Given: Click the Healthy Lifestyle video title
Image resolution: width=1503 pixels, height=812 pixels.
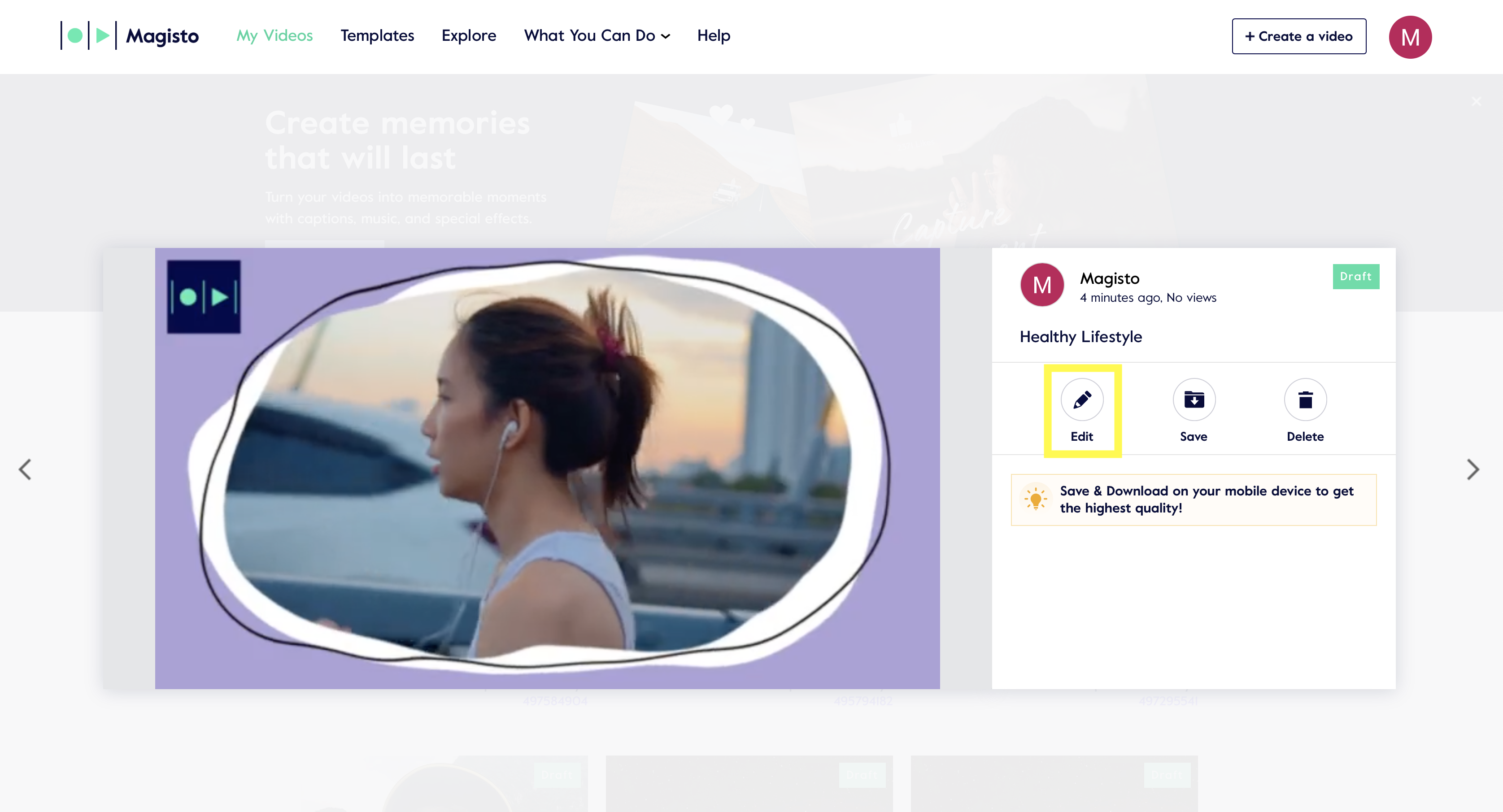Looking at the screenshot, I should click(1080, 337).
